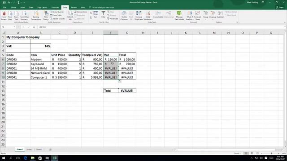Open the Name Box dropdown arrow
The height and width of the screenshot is (161, 287).
click(14, 27)
